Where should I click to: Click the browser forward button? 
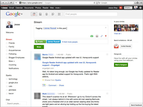tap(6, 3)
